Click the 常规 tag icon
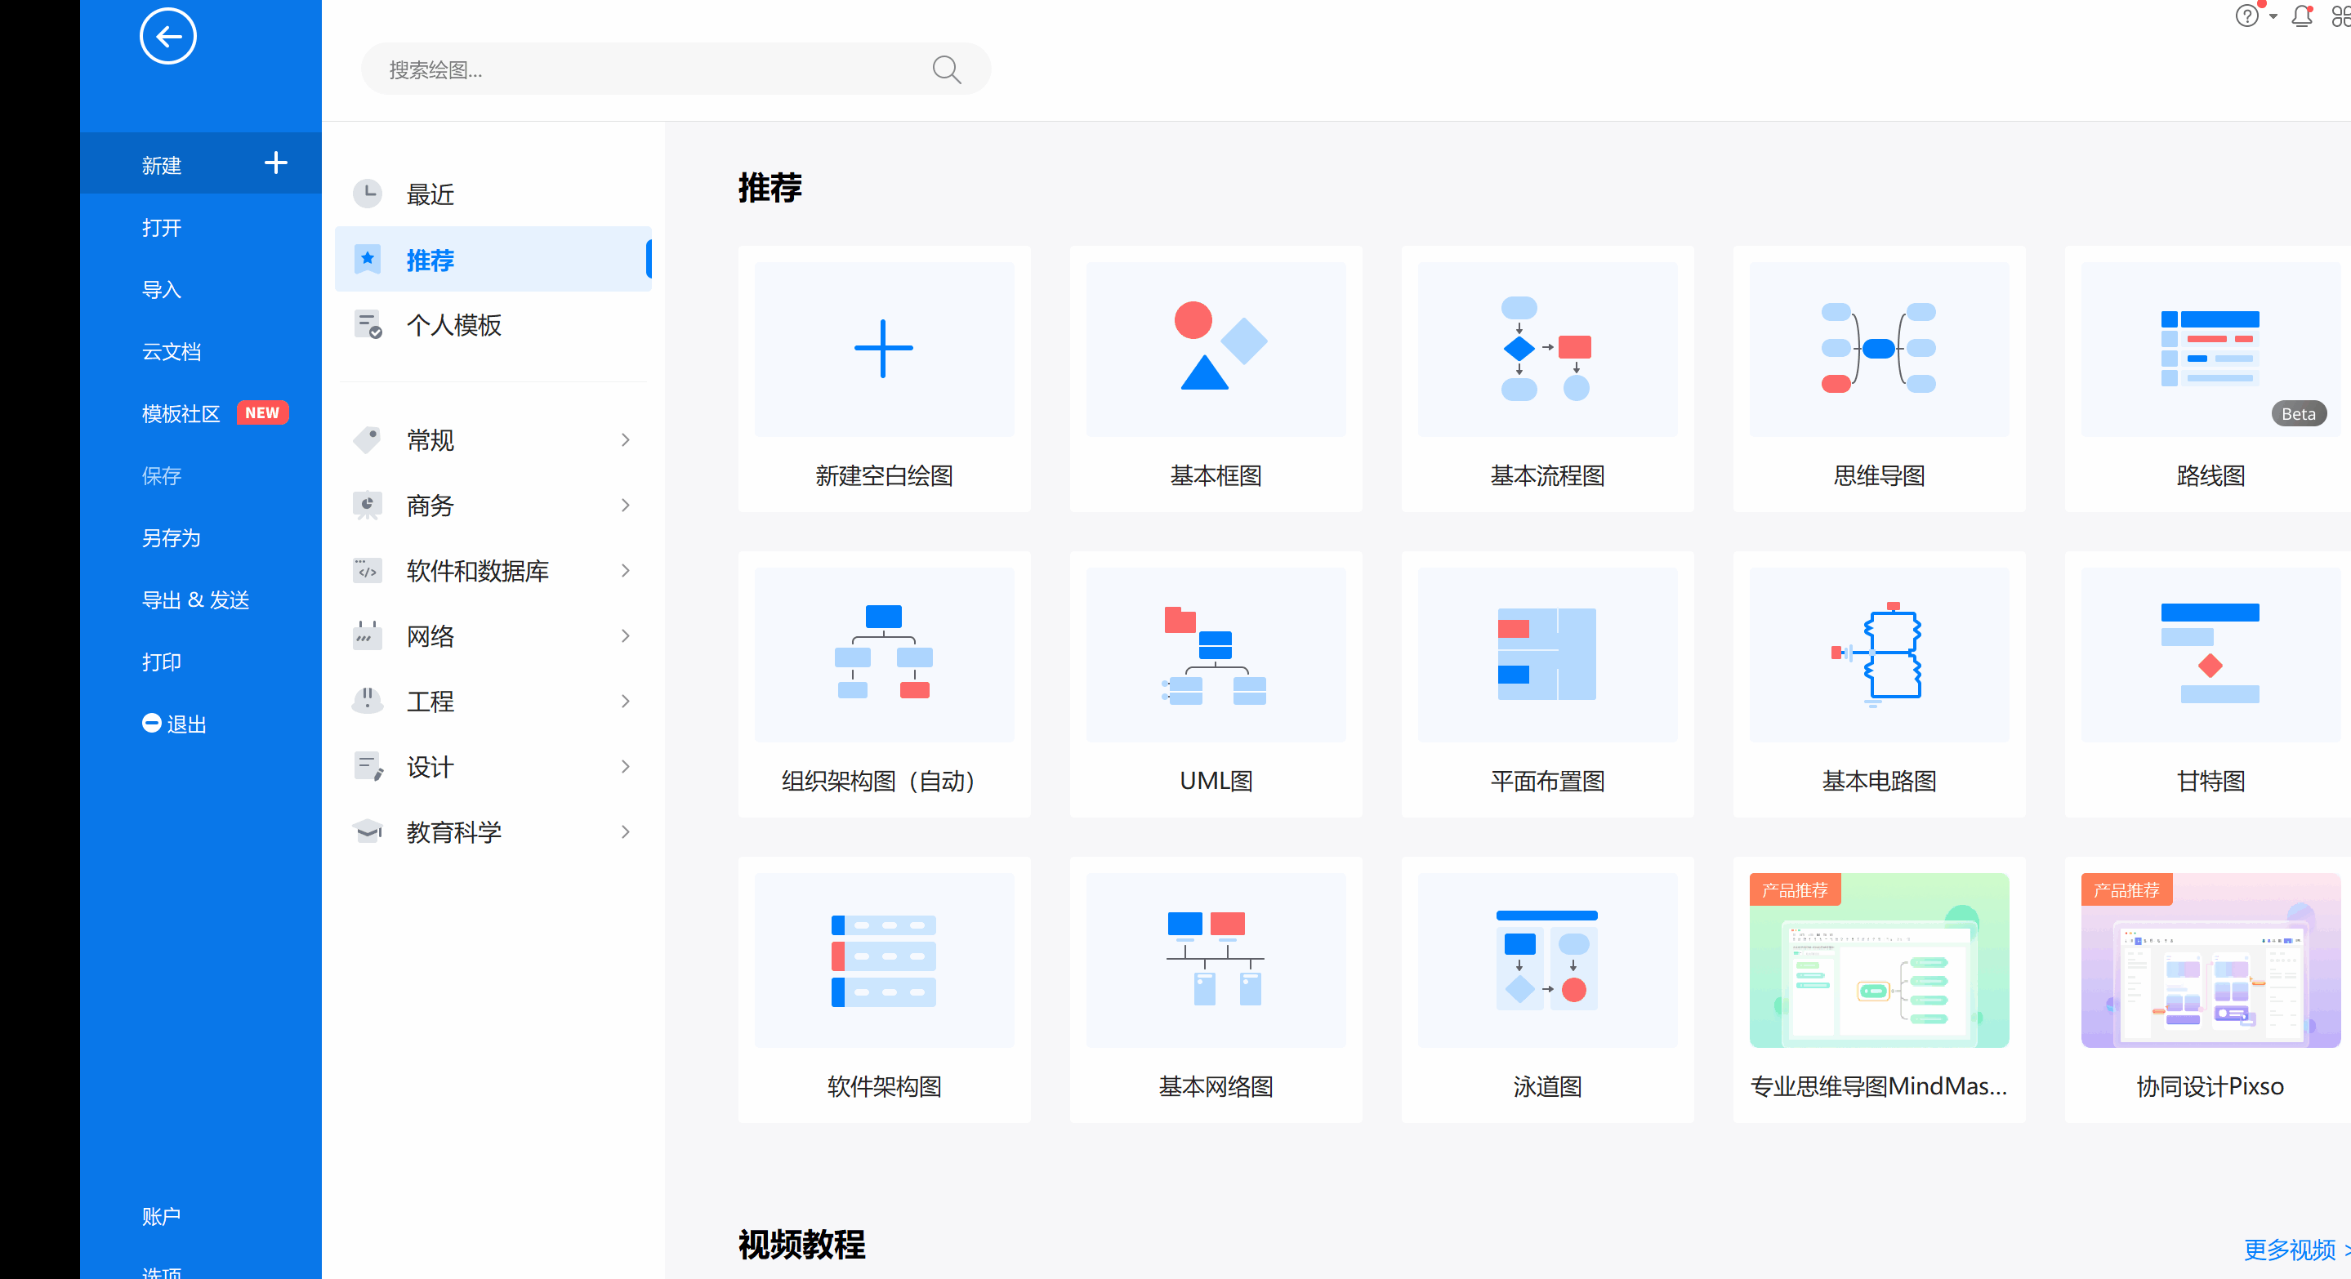Viewport: 2351px width, 1279px height. (x=367, y=439)
